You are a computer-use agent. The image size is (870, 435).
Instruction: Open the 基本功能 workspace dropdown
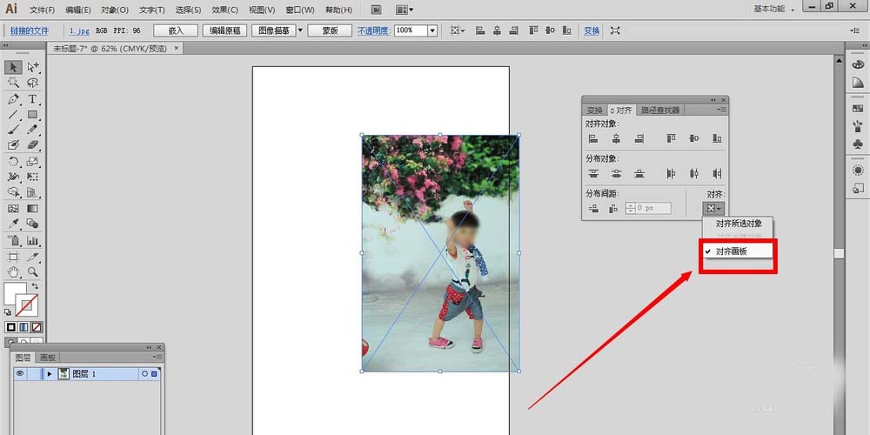point(775,9)
